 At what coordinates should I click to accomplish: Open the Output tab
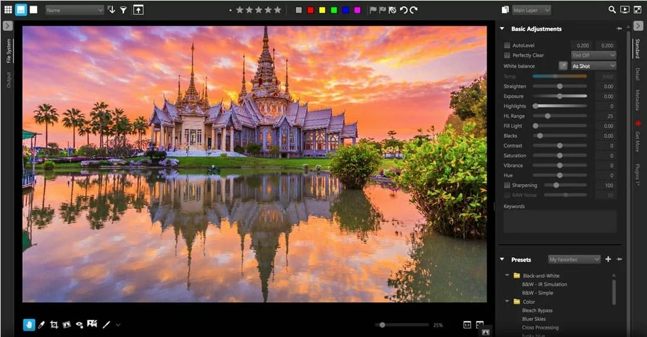click(9, 80)
